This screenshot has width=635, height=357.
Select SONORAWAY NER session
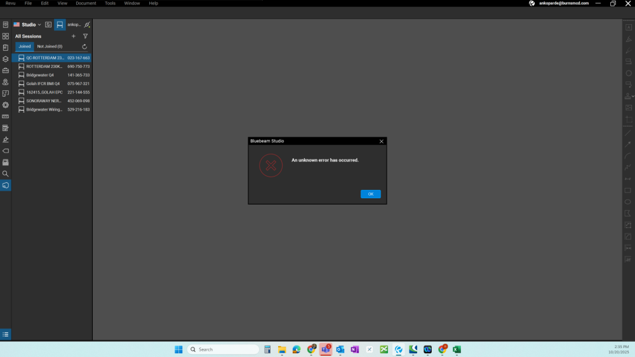point(51,101)
